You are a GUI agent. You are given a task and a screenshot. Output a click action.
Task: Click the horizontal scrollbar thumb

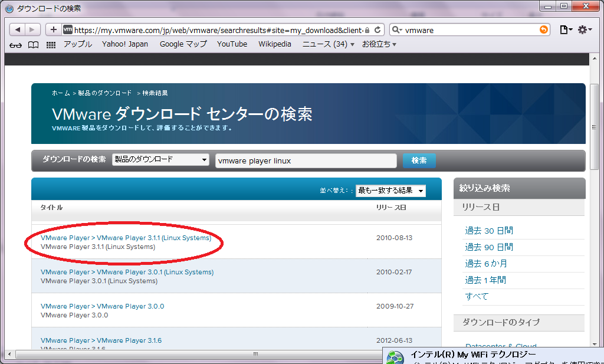(x=255, y=354)
